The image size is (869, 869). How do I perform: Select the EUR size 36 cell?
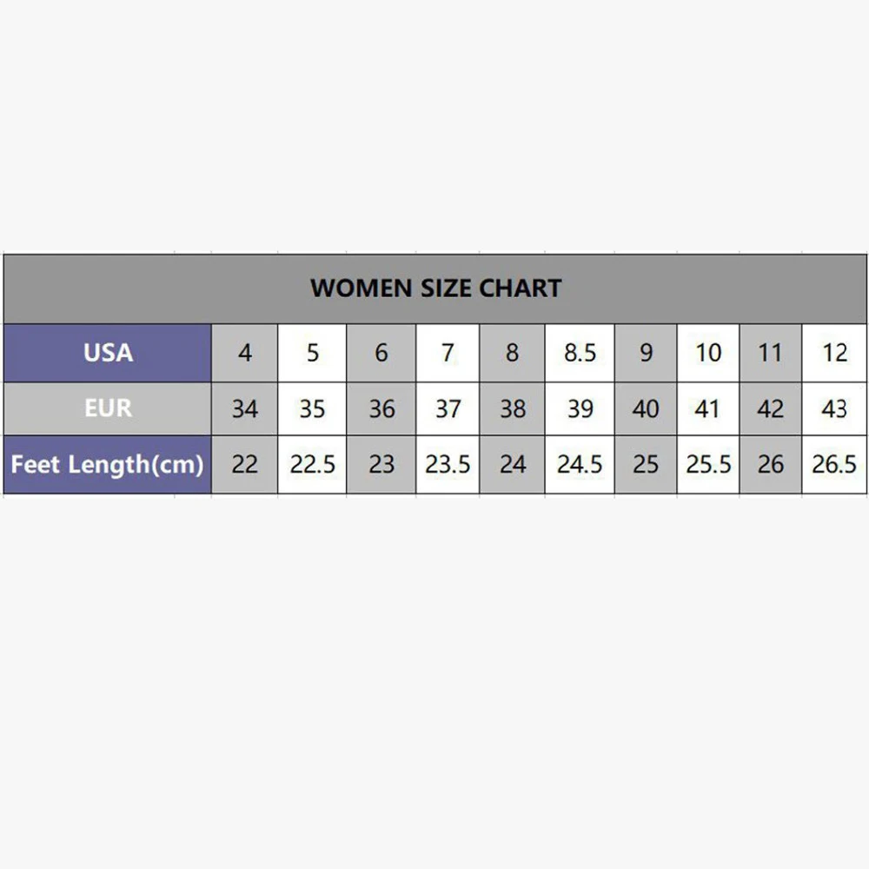click(381, 408)
